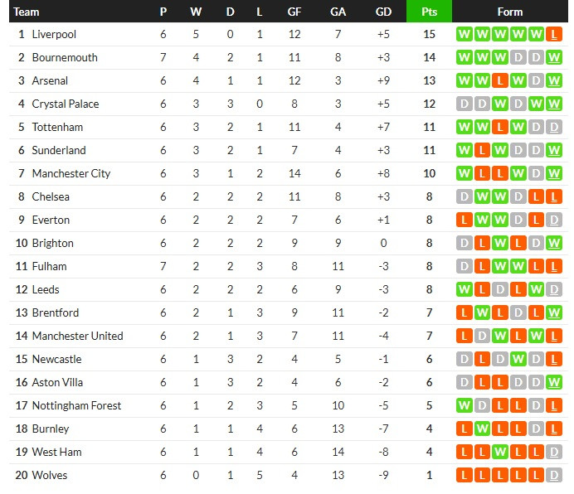
Task: Click the Wolves team name
Action: [x=50, y=476]
